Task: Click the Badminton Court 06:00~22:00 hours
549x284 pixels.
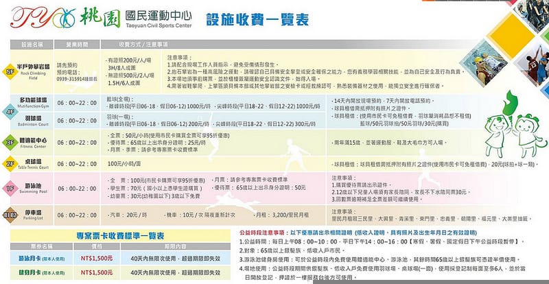Action: click(x=77, y=121)
